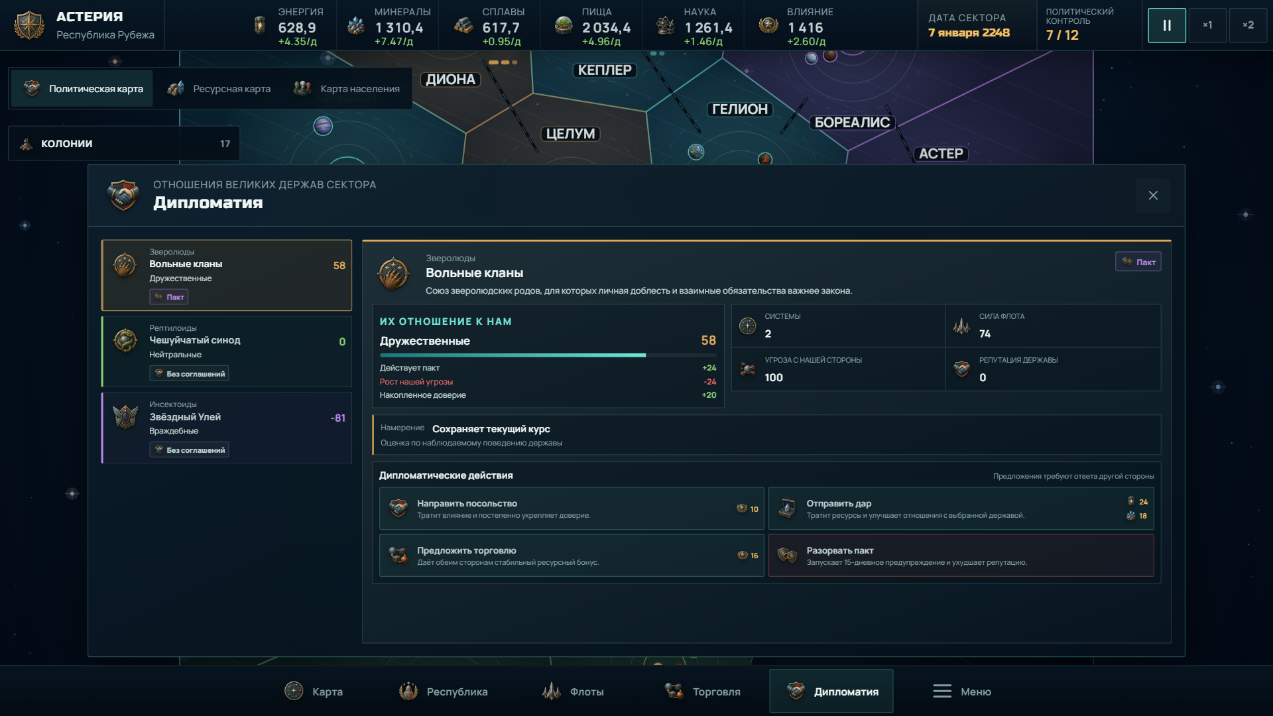1273x716 pixels.
Task: Switch to Политическая карта view
Action: tap(83, 88)
